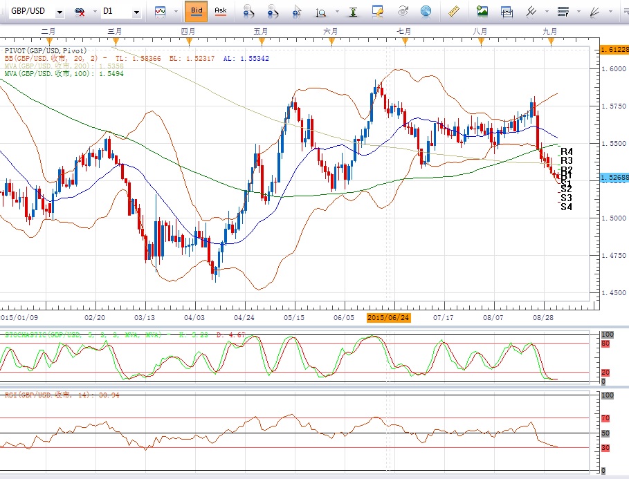Click the S4 pivot level label
Screen dimensions: 629x479
pos(567,207)
